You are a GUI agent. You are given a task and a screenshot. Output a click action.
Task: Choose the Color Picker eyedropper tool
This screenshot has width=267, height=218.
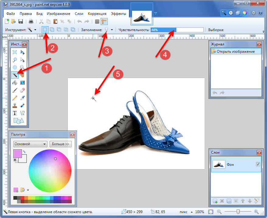click(x=22, y=98)
